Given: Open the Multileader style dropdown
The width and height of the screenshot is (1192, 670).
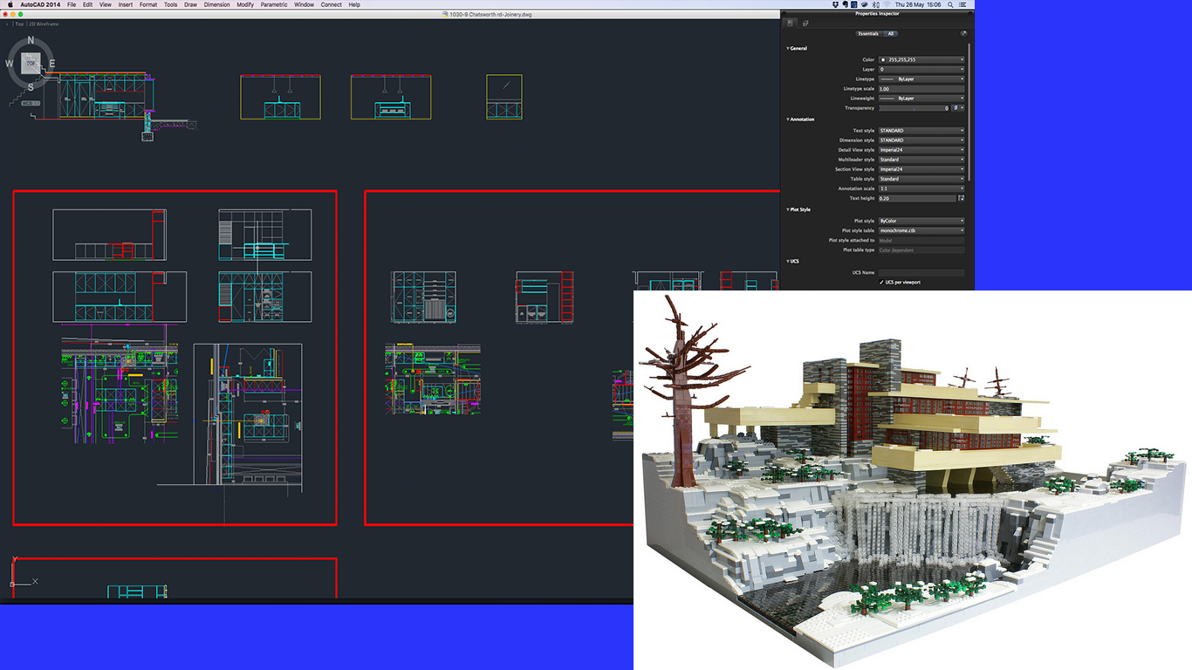Looking at the screenshot, I should [921, 160].
